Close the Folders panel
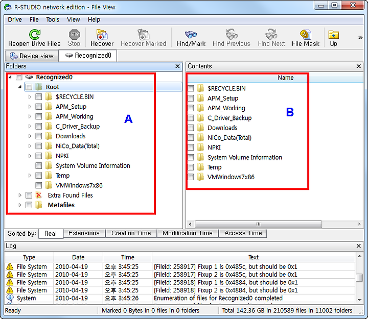Screen dimensions: 368x319 pyautogui.click(x=178, y=66)
